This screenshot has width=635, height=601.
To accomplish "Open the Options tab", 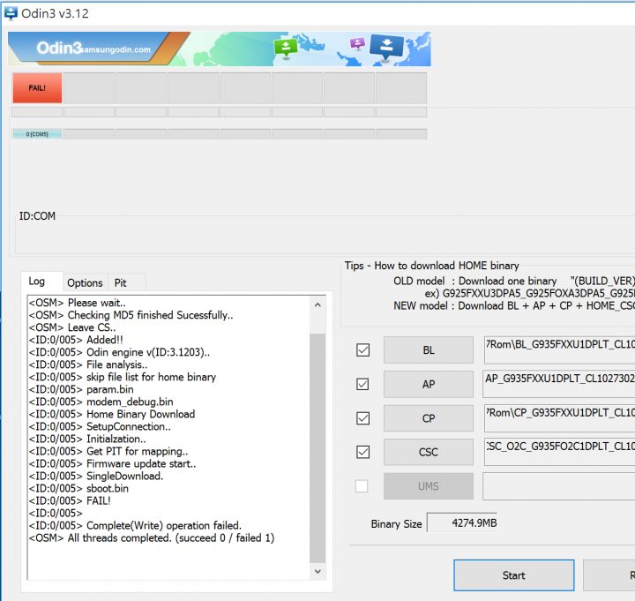I will pos(85,283).
